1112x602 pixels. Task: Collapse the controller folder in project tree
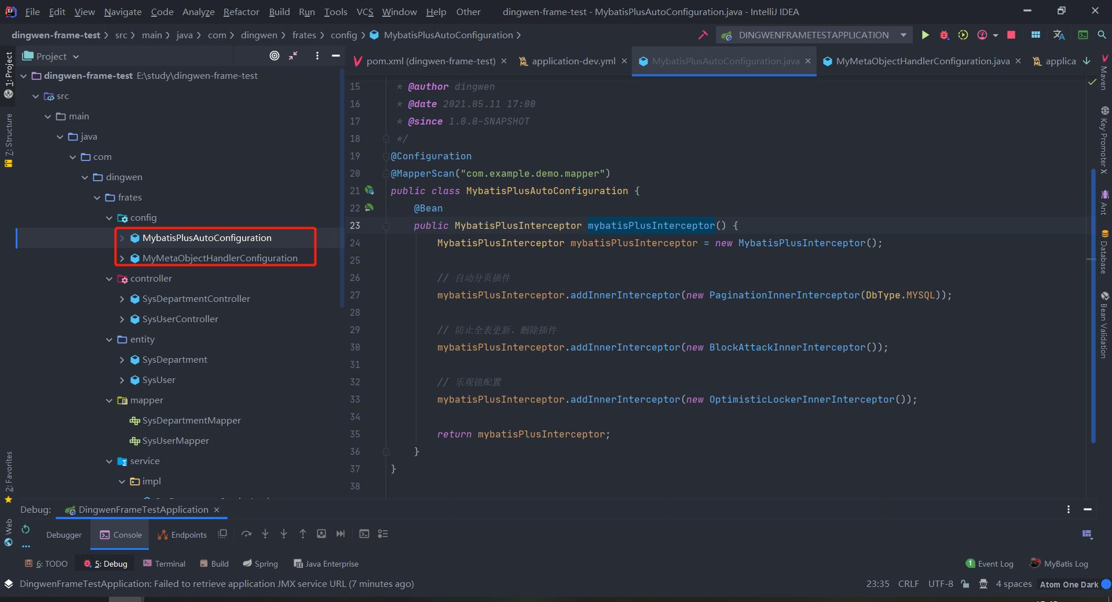109,279
